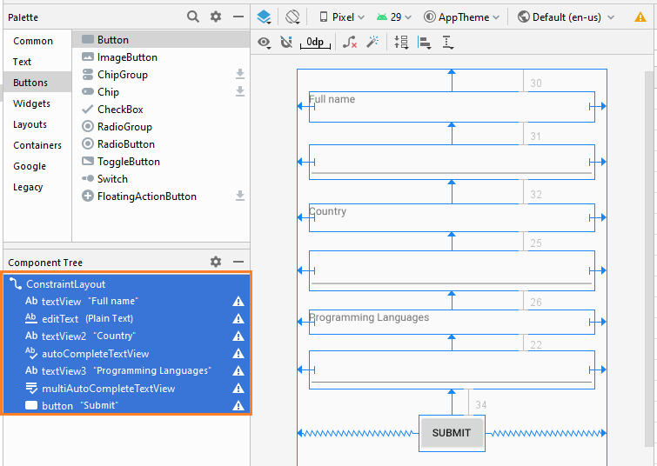Open API level 29 dropdown

[x=394, y=17]
